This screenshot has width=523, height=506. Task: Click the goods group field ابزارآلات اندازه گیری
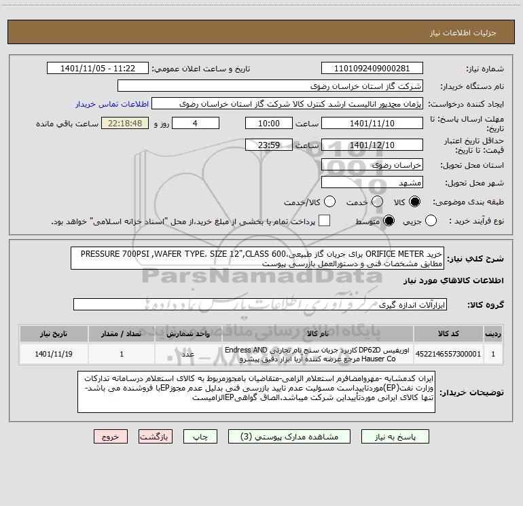point(260,304)
